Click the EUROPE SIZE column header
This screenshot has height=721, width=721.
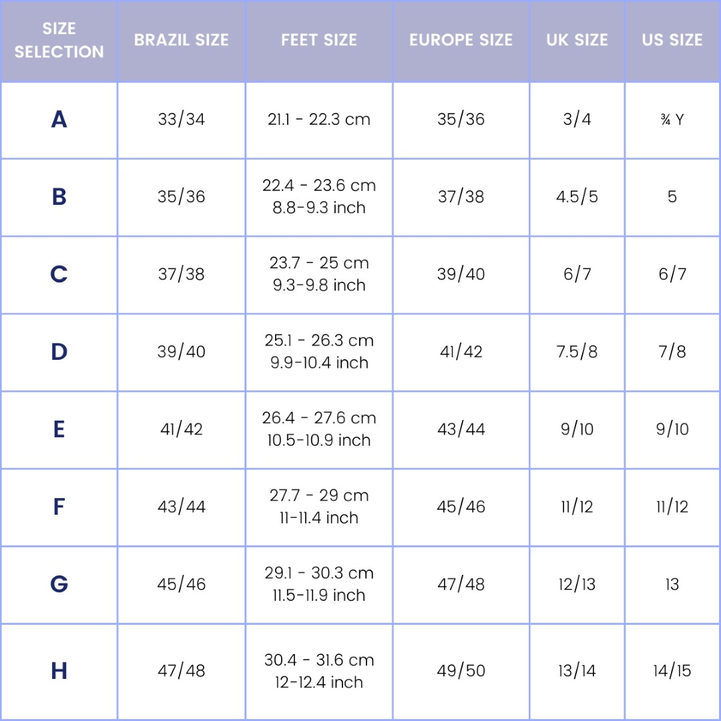point(461,40)
